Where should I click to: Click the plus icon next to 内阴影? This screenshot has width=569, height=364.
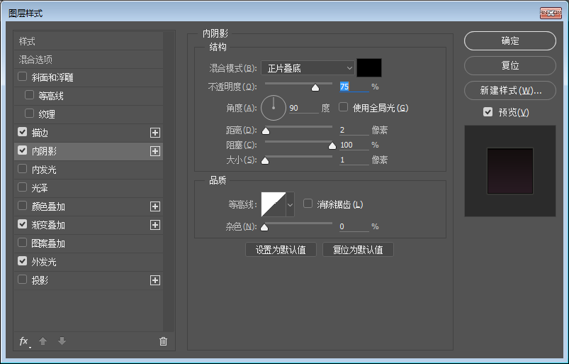click(x=155, y=151)
